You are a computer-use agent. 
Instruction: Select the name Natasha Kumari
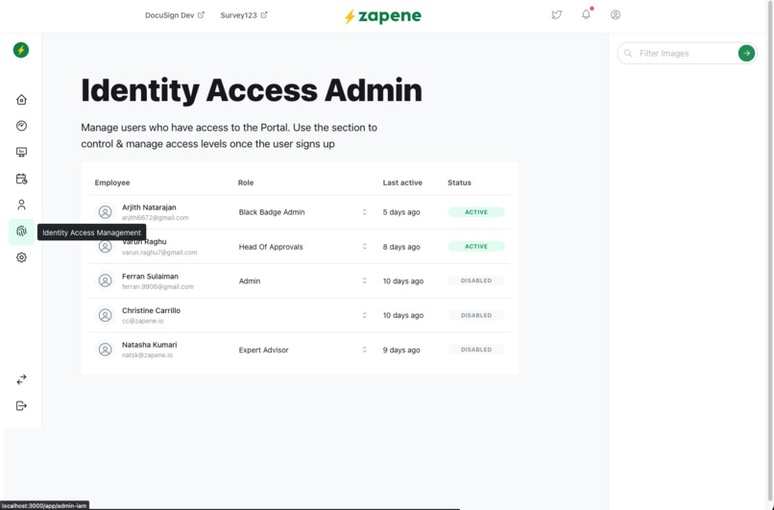(149, 345)
